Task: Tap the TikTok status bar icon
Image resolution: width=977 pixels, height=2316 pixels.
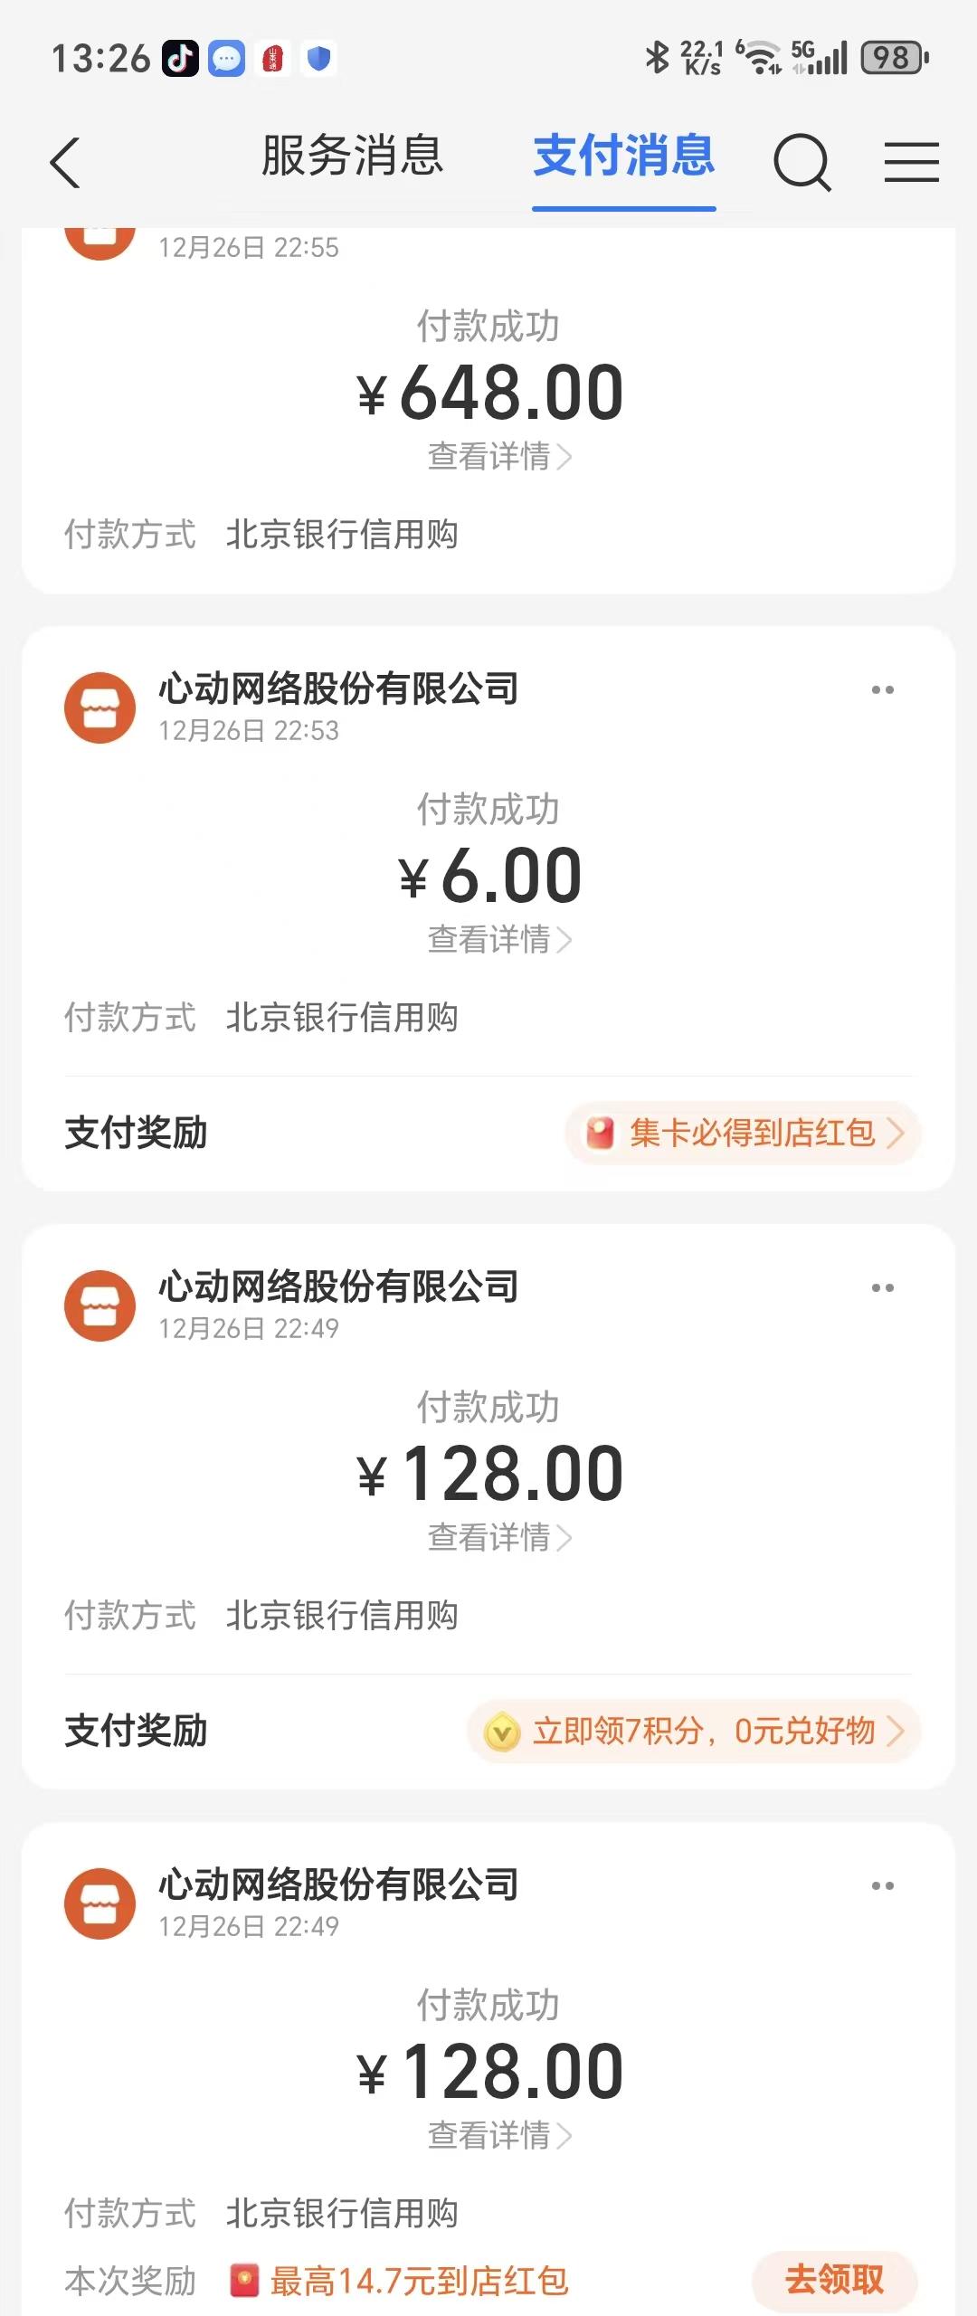Action: click(180, 59)
